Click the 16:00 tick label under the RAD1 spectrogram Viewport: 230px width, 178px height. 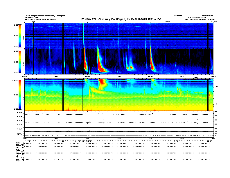point(150,76)
